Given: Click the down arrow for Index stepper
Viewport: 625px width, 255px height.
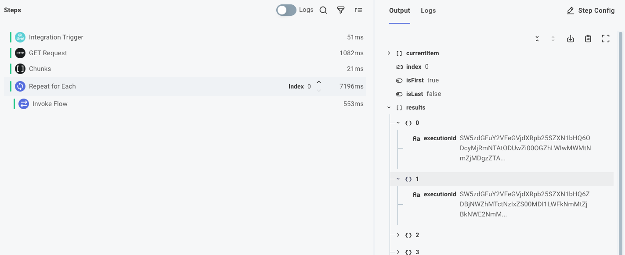Looking at the screenshot, I should (x=319, y=90).
